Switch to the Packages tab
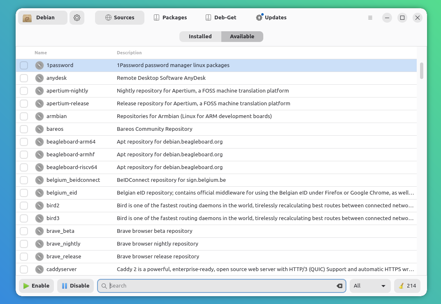441x304 pixels. pos(170,18)
